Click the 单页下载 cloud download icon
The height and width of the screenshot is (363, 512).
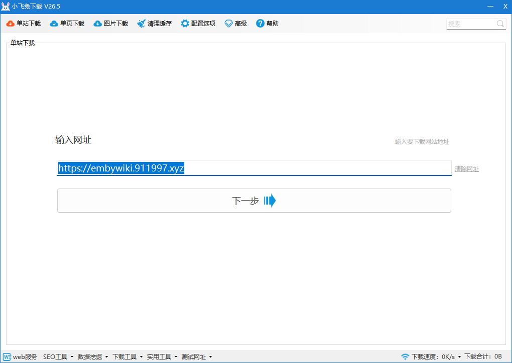pyautogui.click(x=54, y=24)
